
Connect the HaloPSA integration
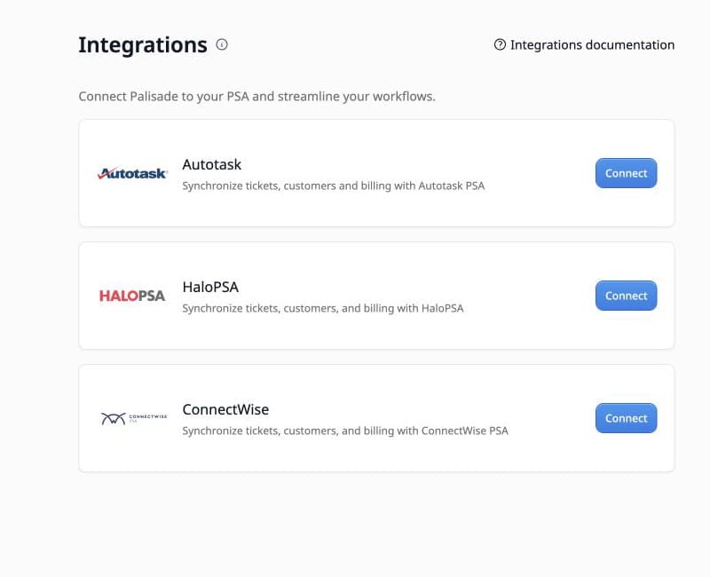coord(627,296)
